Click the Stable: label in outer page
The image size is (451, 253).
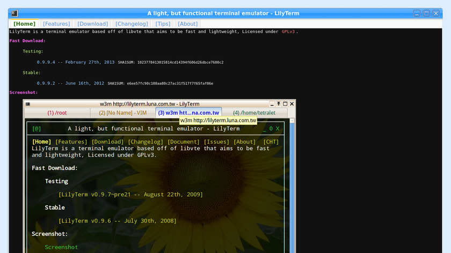pos(31,73)
